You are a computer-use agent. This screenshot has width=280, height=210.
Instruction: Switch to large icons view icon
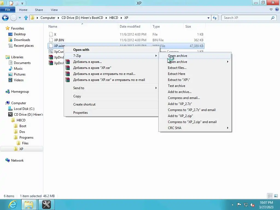pos(276,196)
